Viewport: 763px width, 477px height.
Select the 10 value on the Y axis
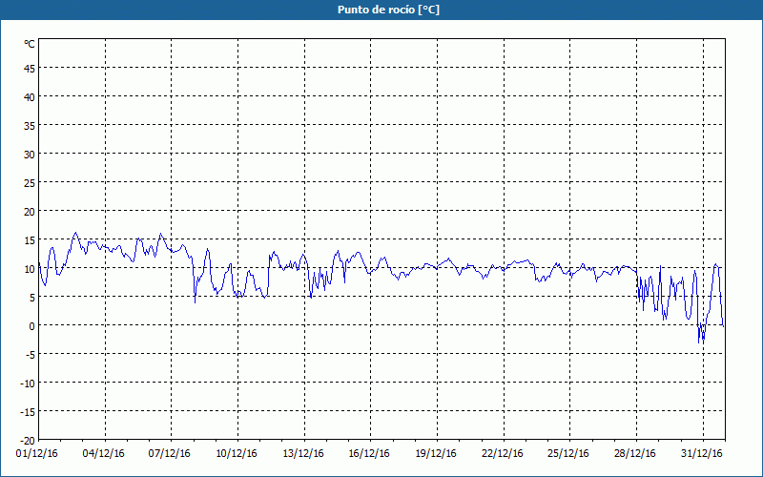[30, 269]
